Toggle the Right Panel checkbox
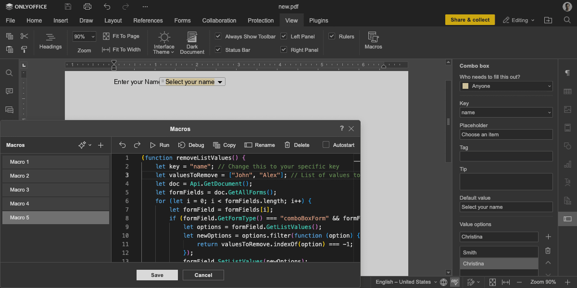This screenshot has height=288, width=577. click(284, 49)
